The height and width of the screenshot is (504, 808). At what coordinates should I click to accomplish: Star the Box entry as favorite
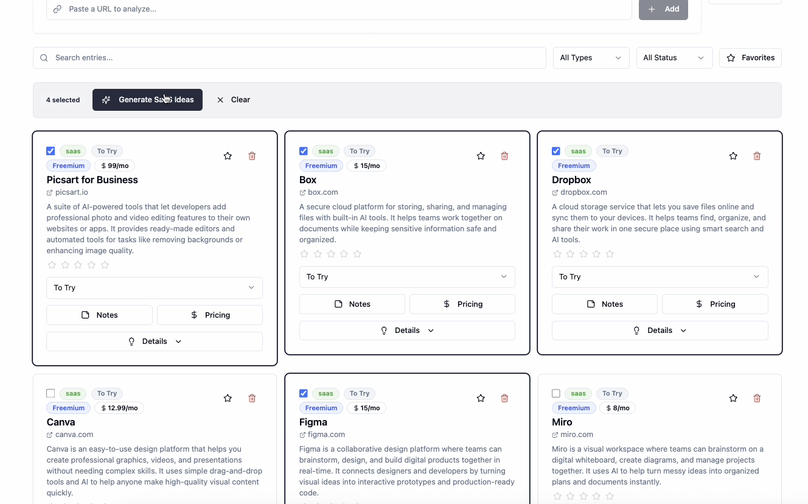[x=481, y=156]
